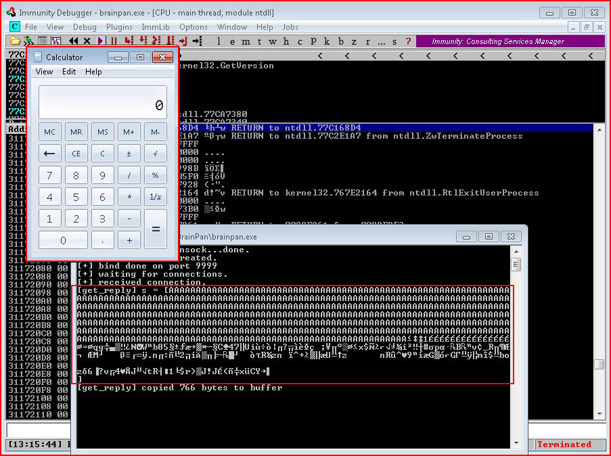Click the Restart program rewind icon

tap(73, 41)
